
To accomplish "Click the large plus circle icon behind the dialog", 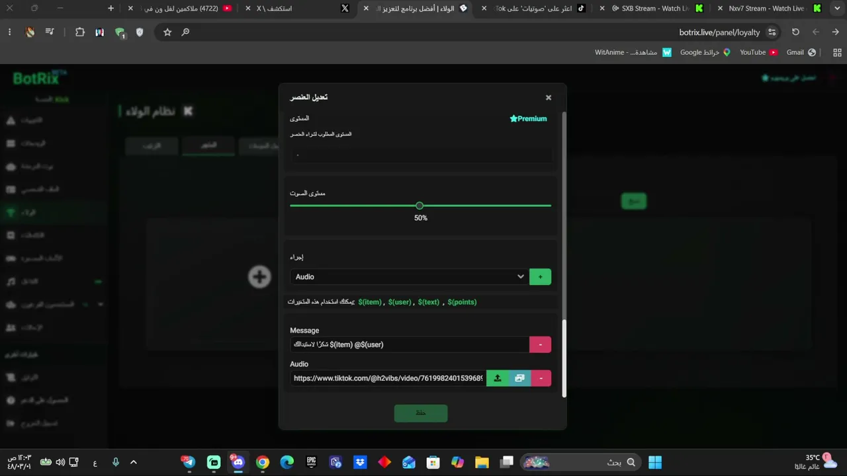I will point(259,276).
